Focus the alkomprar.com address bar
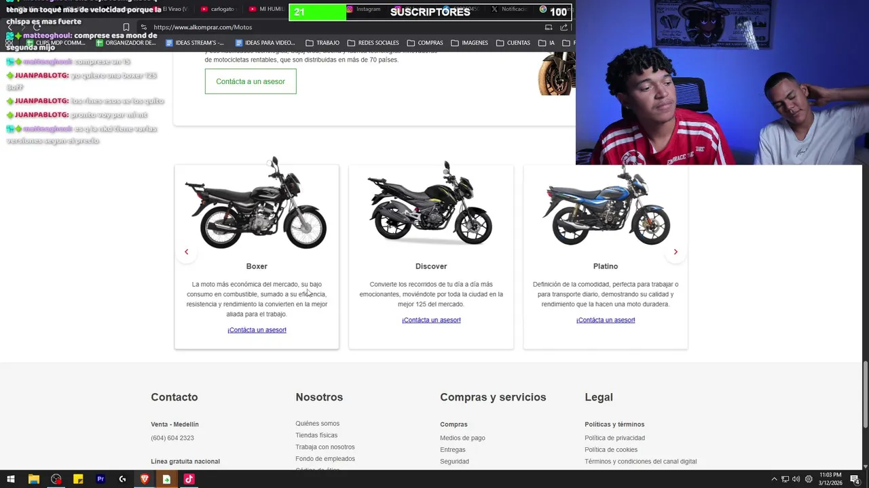Image resolution: width=869 pixels, height=488 pixels. click(x=339, y=27)
